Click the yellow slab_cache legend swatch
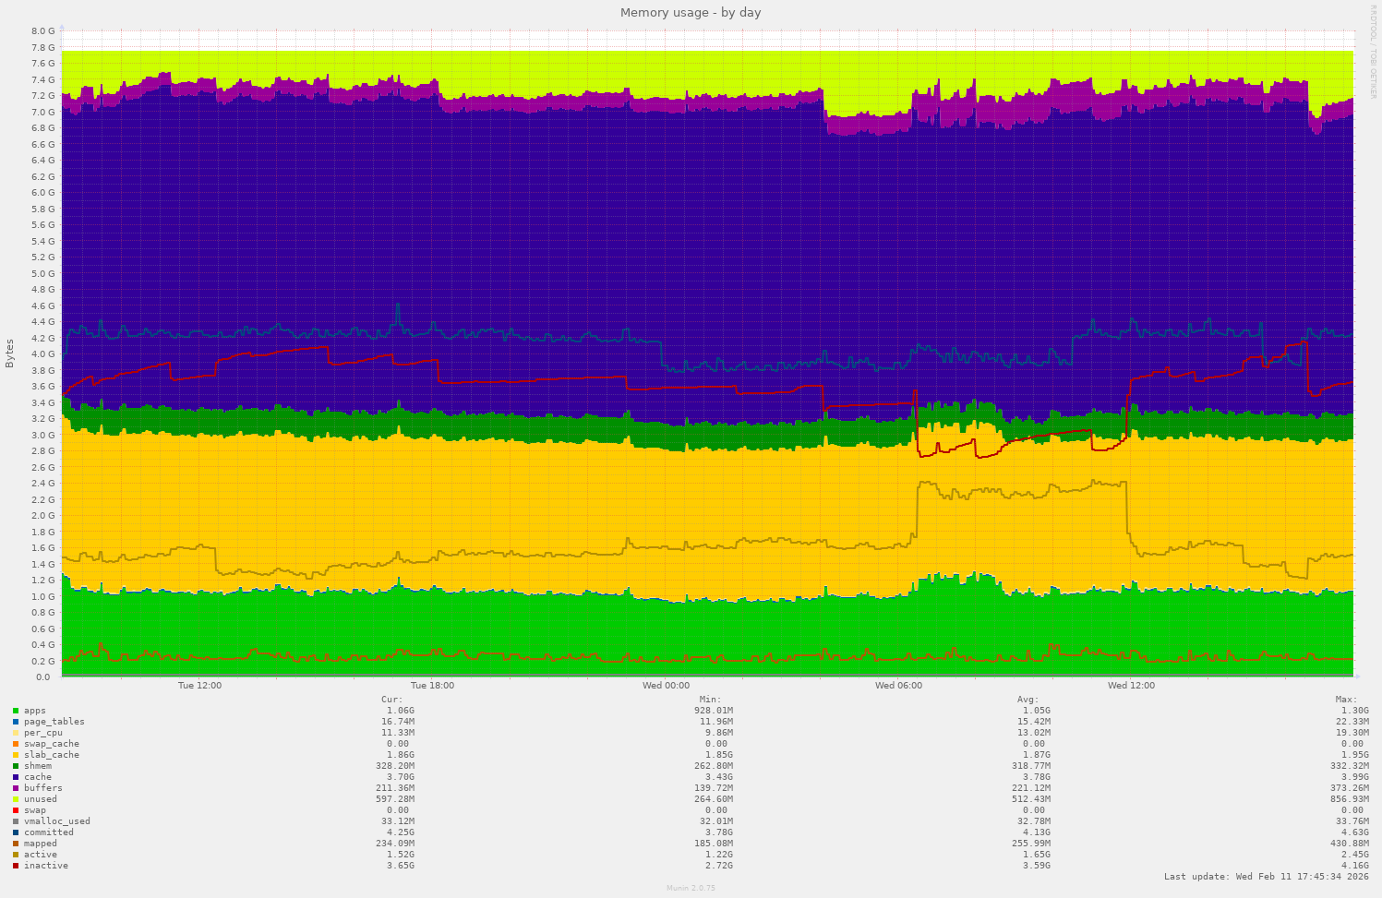 click(x=16, y=754)
